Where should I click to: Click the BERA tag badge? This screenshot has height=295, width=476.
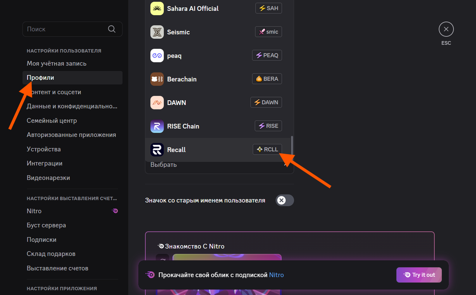(267, 79)
